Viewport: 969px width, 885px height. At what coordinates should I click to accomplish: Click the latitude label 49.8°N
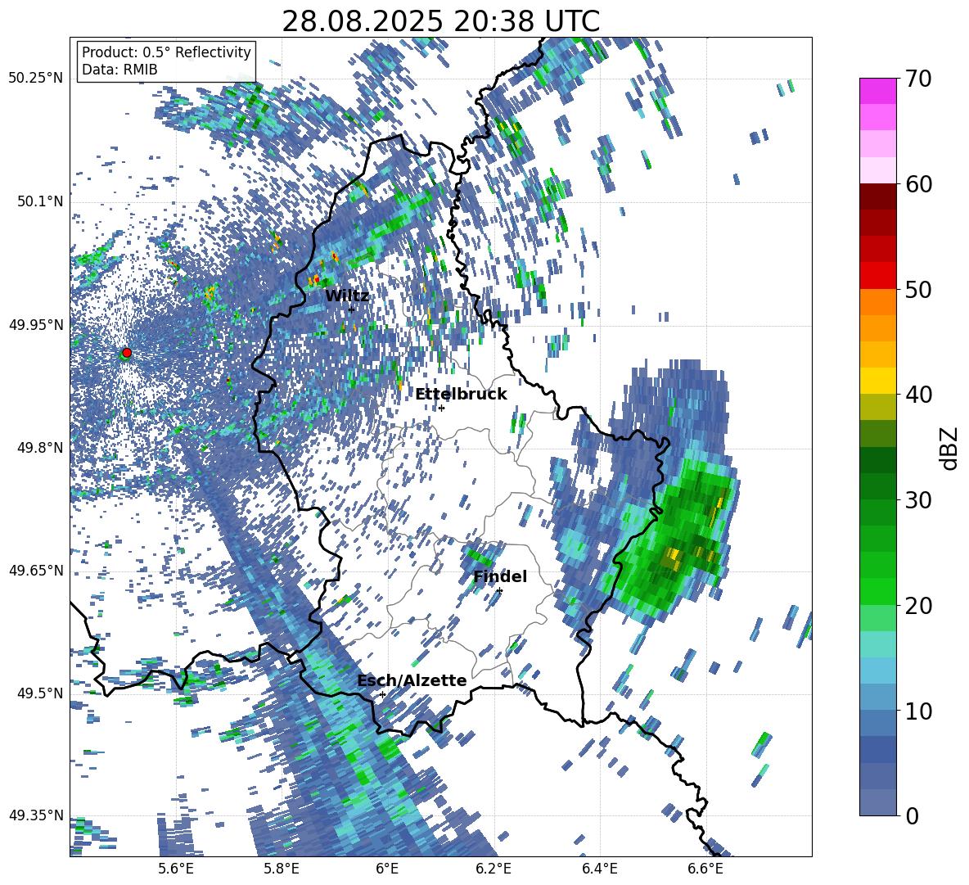pos(39,448)
